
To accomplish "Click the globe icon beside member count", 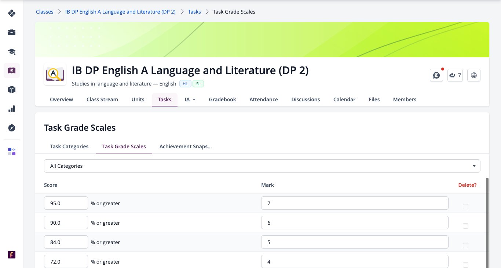I will click(x=474, y=75).
